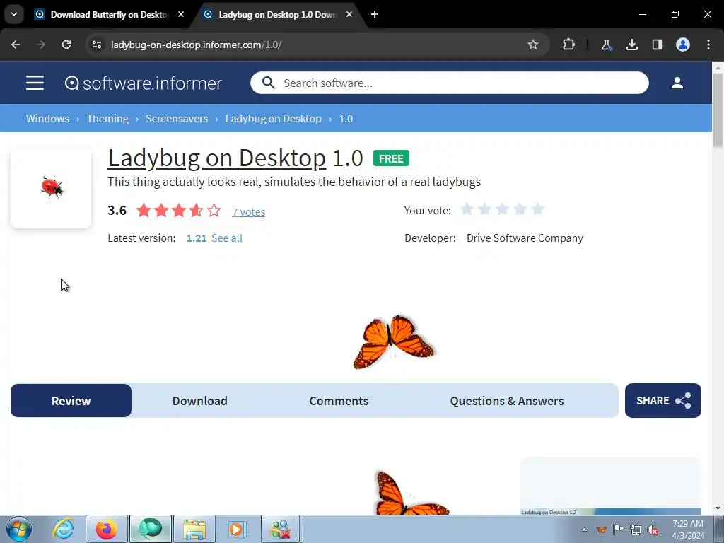The width and height of the screenshot is (724, 543).
Task: Open the user account icon in site header
Action: click(x=677, y=83)
